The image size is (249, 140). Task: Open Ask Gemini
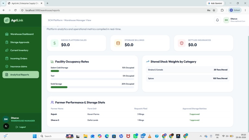click(215, 3)
